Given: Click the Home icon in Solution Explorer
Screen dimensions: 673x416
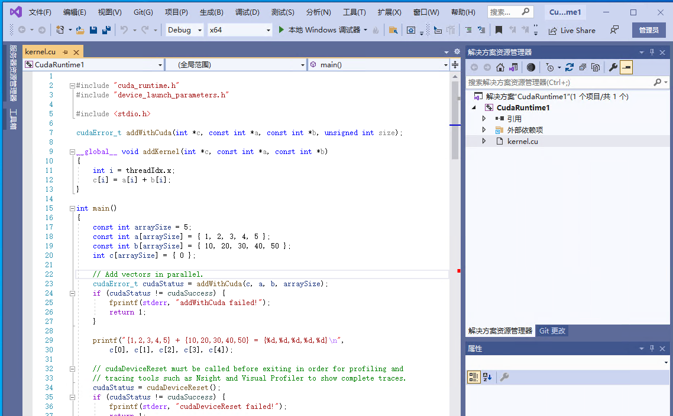Looking at the screenshot, I should coord(500,67).
